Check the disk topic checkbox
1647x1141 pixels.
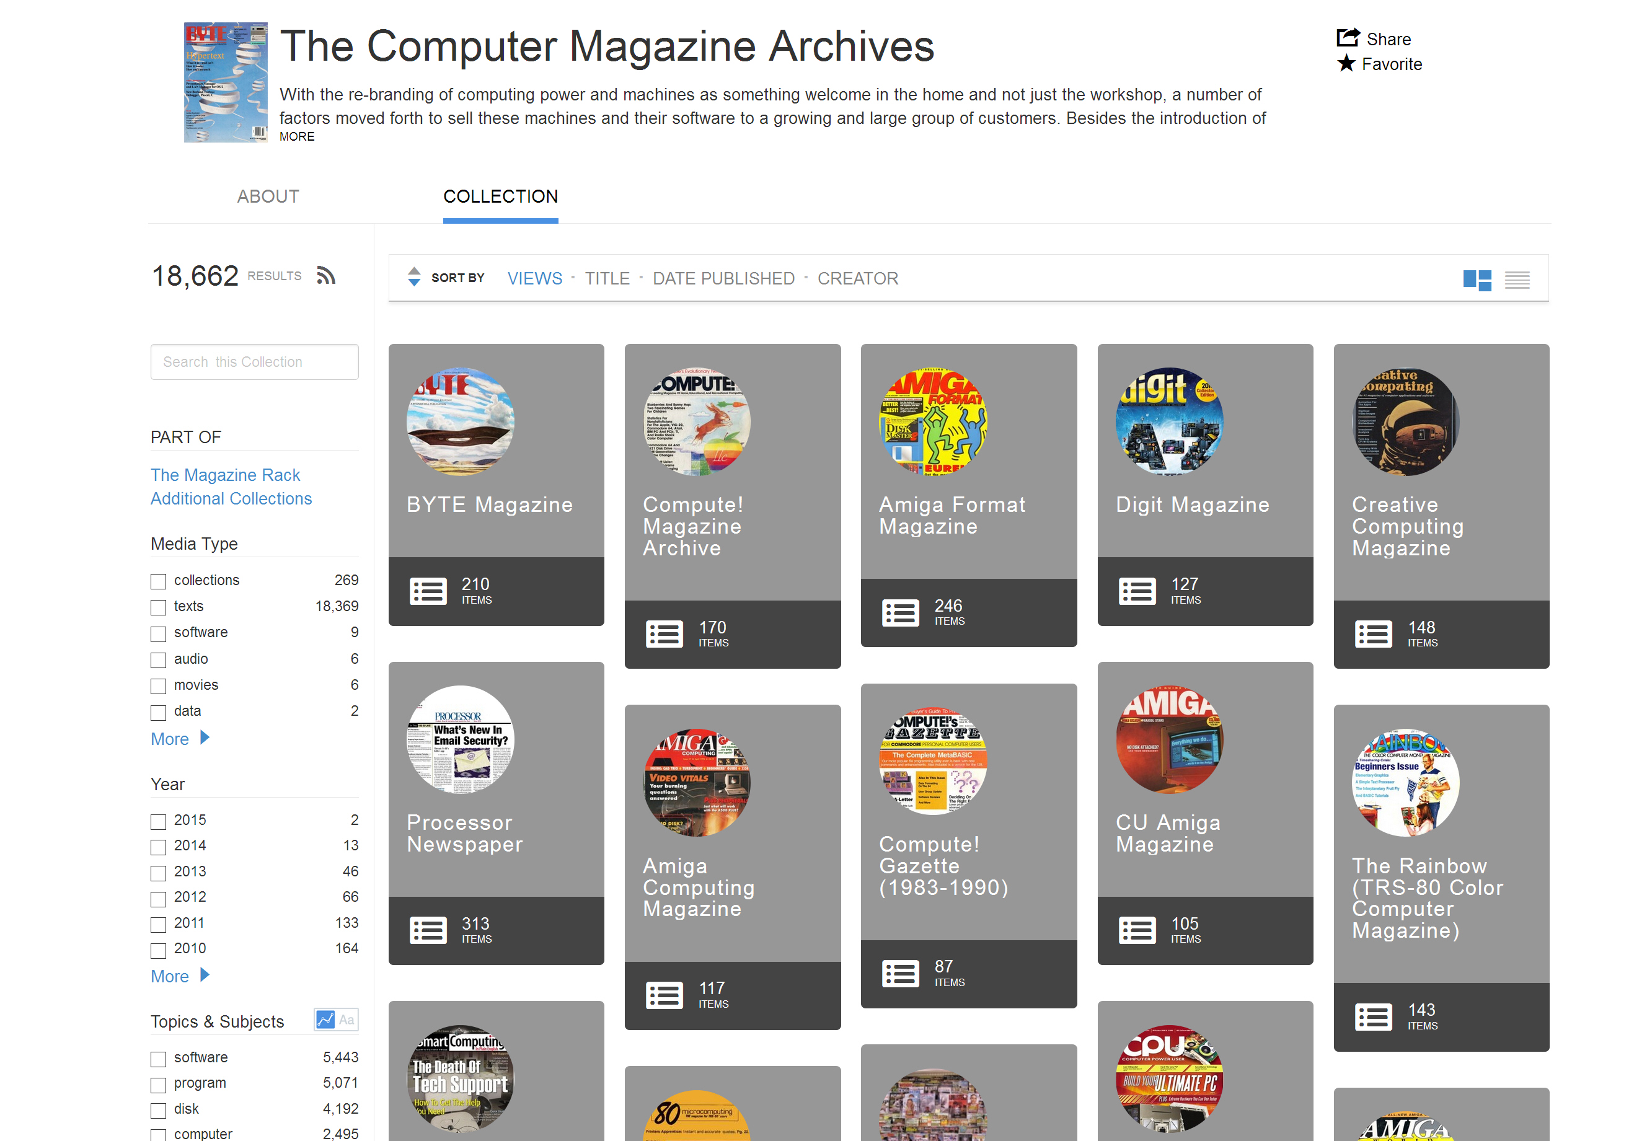pos(158,1110)
